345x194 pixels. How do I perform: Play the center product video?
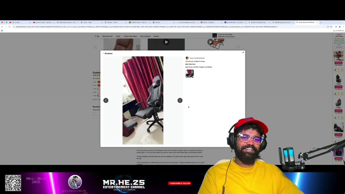click(166, 42)
